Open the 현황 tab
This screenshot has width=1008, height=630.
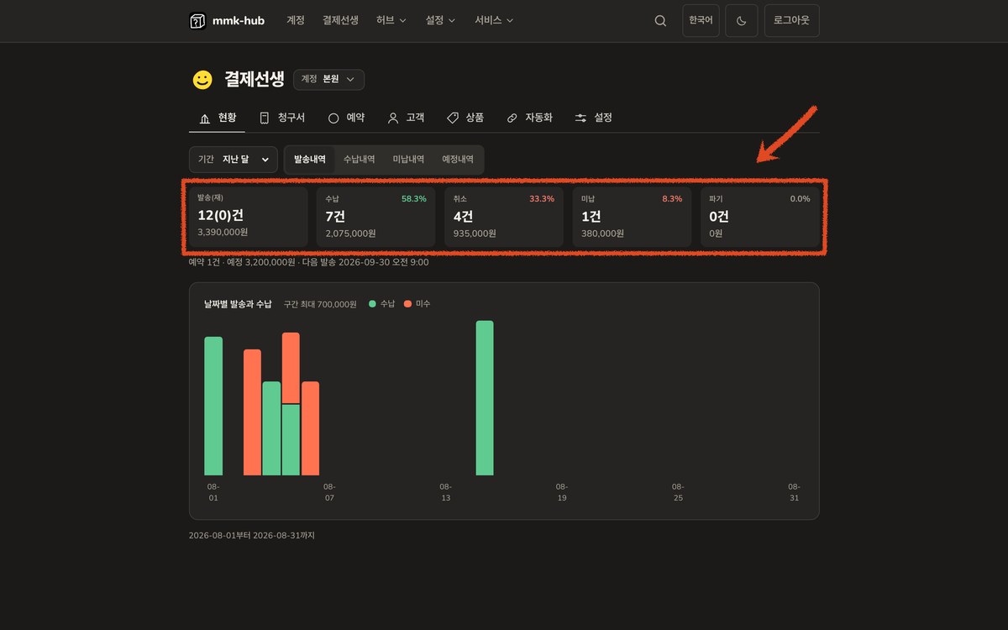pos(218,118)
